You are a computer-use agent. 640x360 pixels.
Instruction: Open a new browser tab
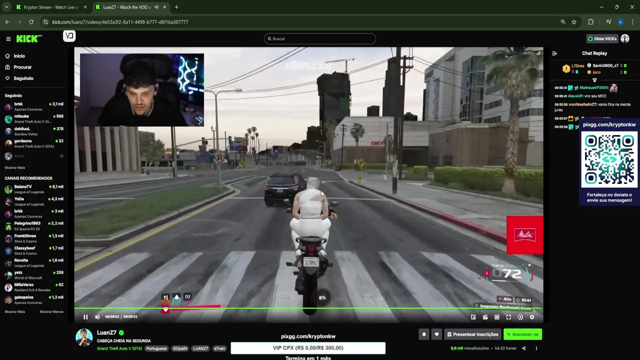click(x=176, y=7)
